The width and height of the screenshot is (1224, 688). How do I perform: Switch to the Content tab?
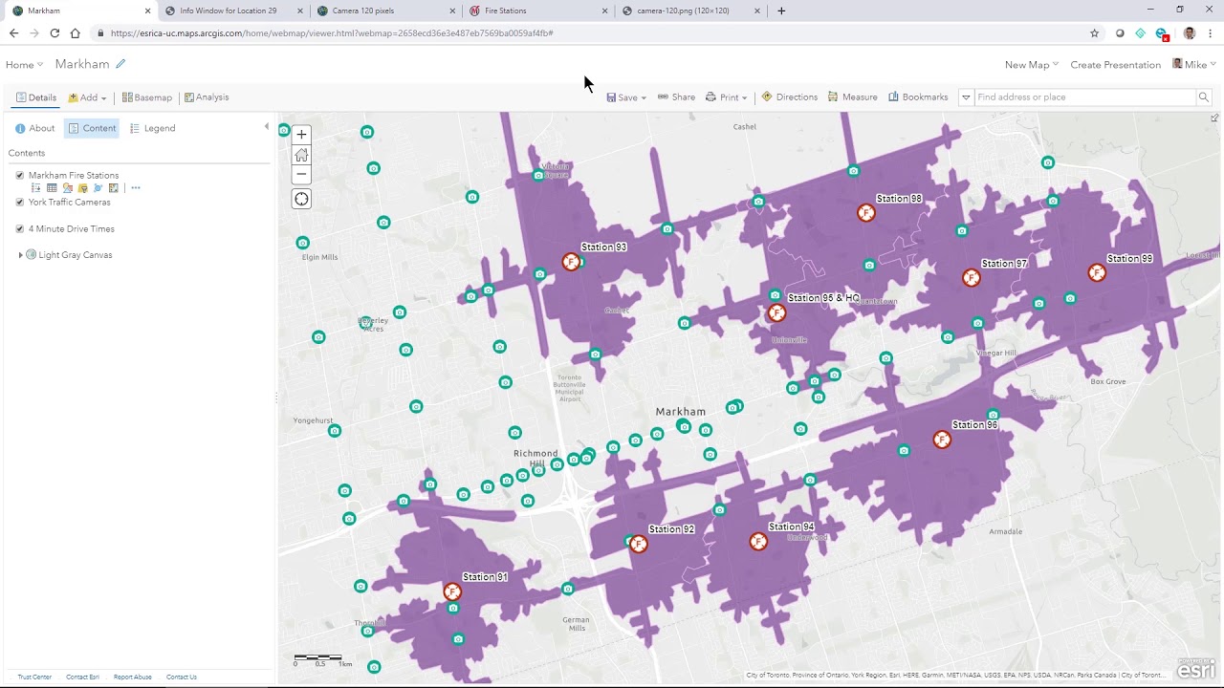(x=92, y=128)
